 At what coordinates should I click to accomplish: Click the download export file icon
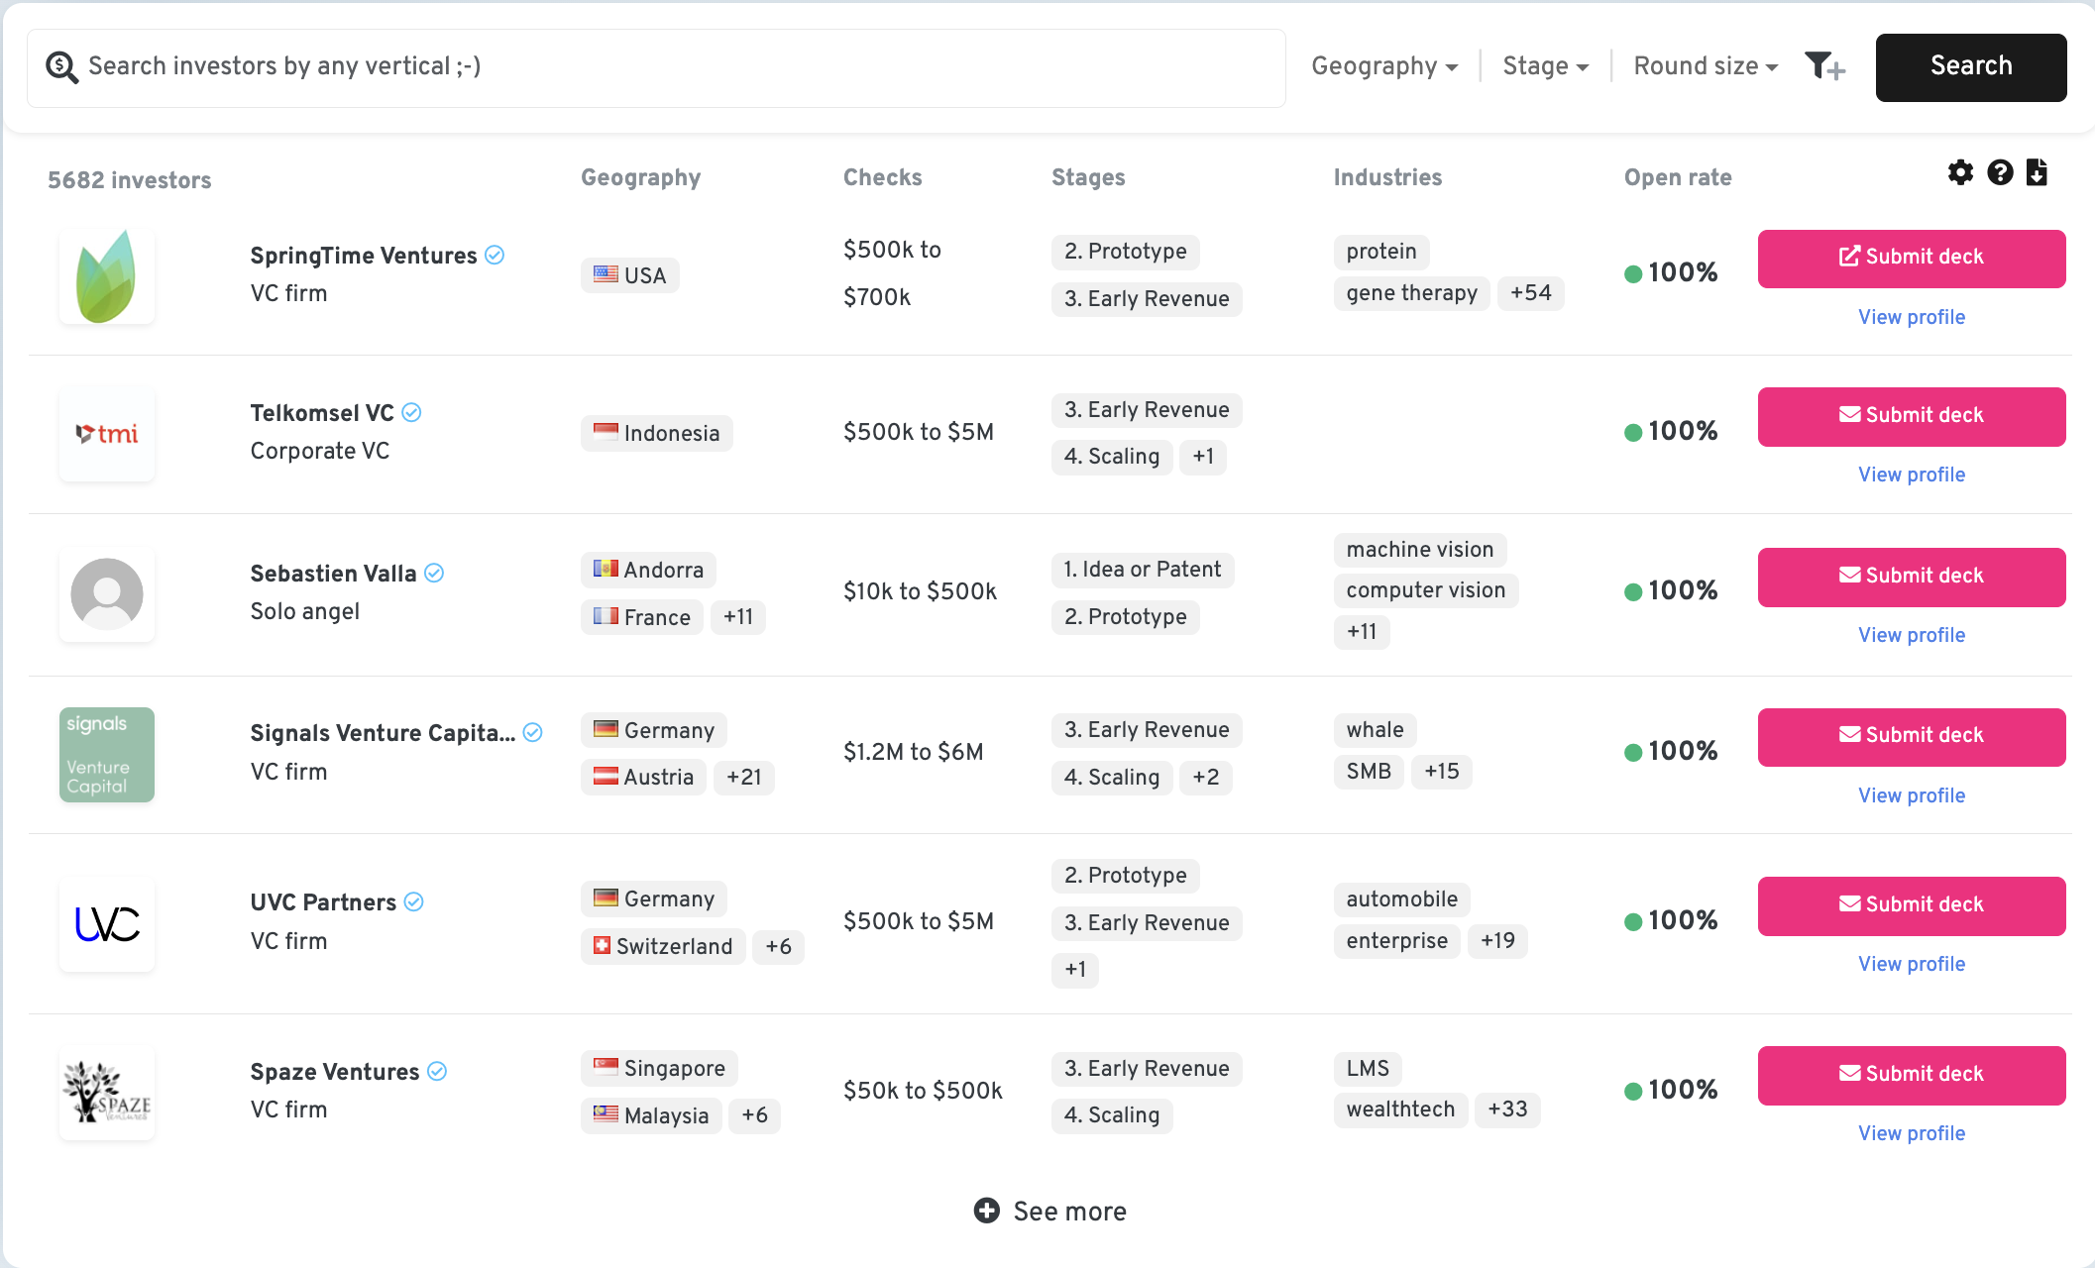point(2037,172)
